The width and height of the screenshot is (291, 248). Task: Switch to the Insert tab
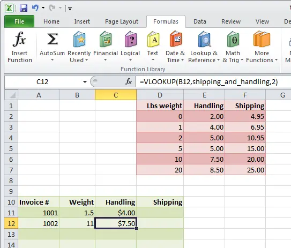tap(82, 21)
